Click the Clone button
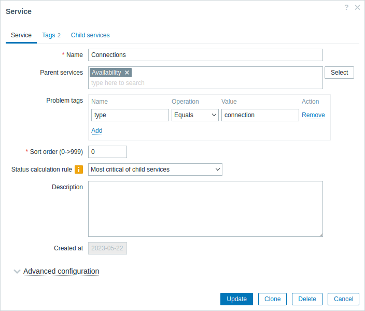The image size is (365, 311). (x=272, y=299)
